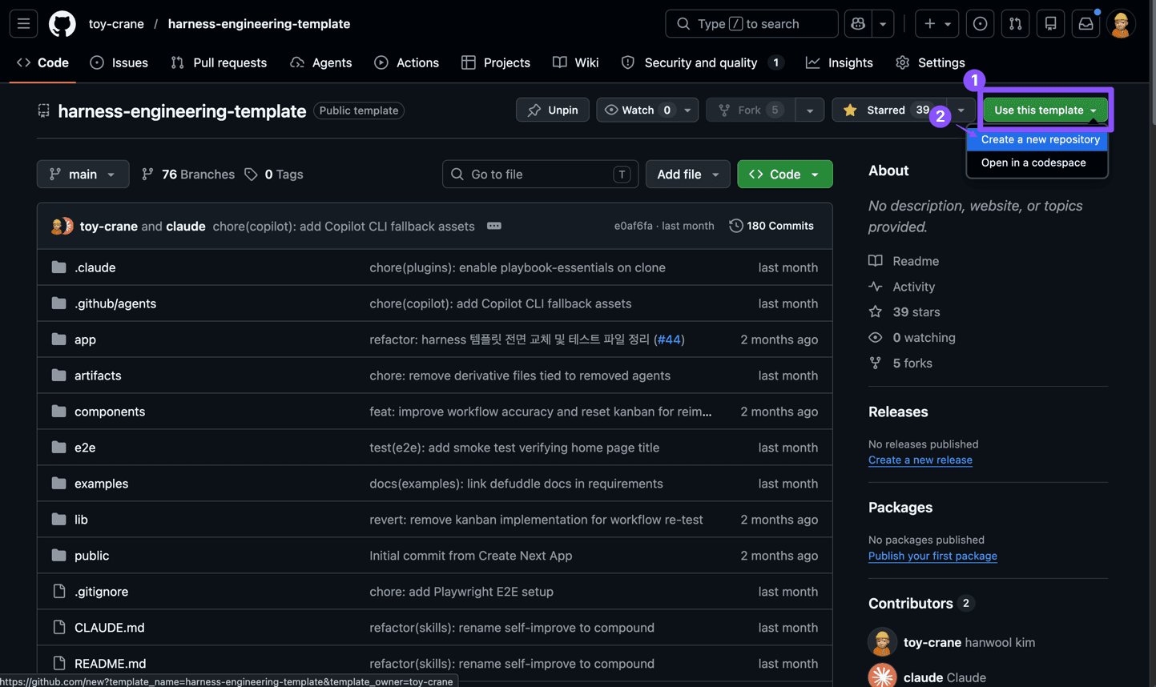Open the components folder
Viewport: 1156px width, 687px height.
click(110, 412)
